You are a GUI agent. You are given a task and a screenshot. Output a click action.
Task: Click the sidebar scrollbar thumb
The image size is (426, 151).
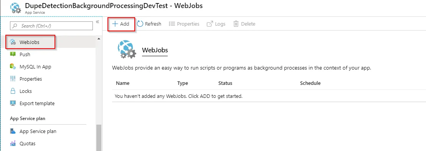[99, 138]
